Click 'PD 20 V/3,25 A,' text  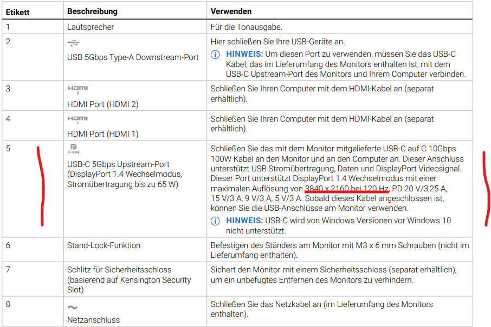[x=419, y=188]
